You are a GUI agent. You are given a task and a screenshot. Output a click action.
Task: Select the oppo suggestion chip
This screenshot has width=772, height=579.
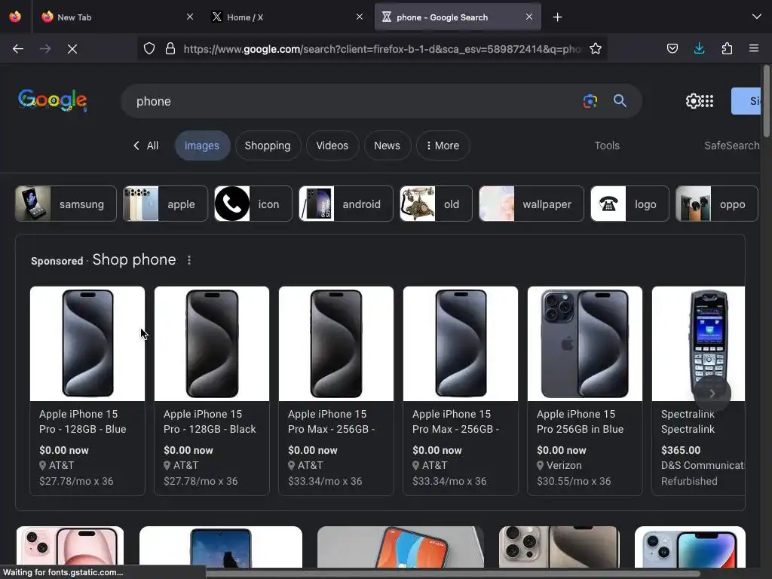(x=716, y=204)
